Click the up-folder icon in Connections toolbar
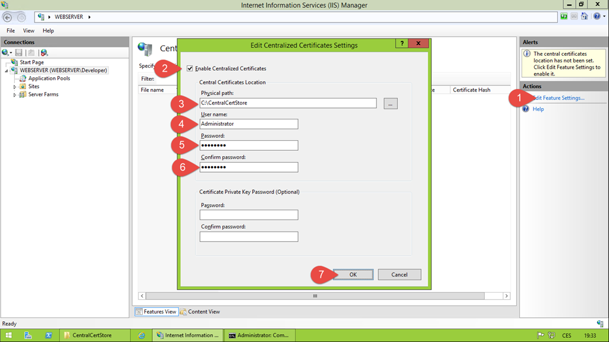The width and height of the screenshot is (609, 342). (31, 53)
